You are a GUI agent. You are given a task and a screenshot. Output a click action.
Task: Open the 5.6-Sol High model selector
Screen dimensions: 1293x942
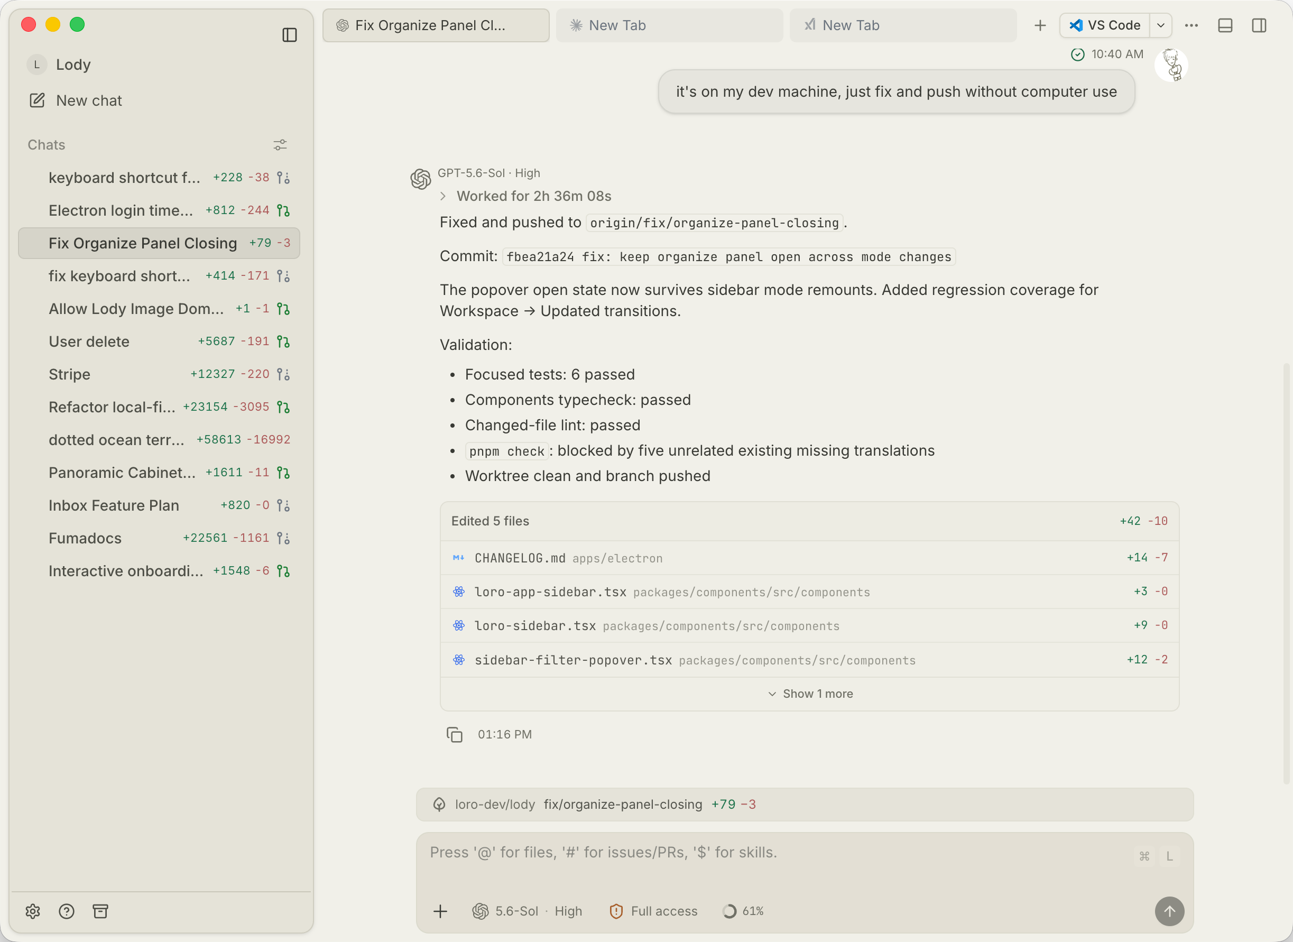528,911
